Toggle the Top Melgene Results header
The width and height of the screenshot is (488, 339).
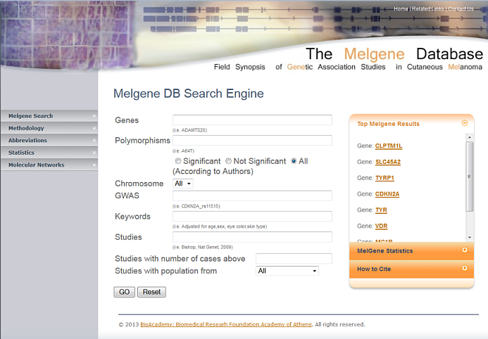[x=411, y=124]
